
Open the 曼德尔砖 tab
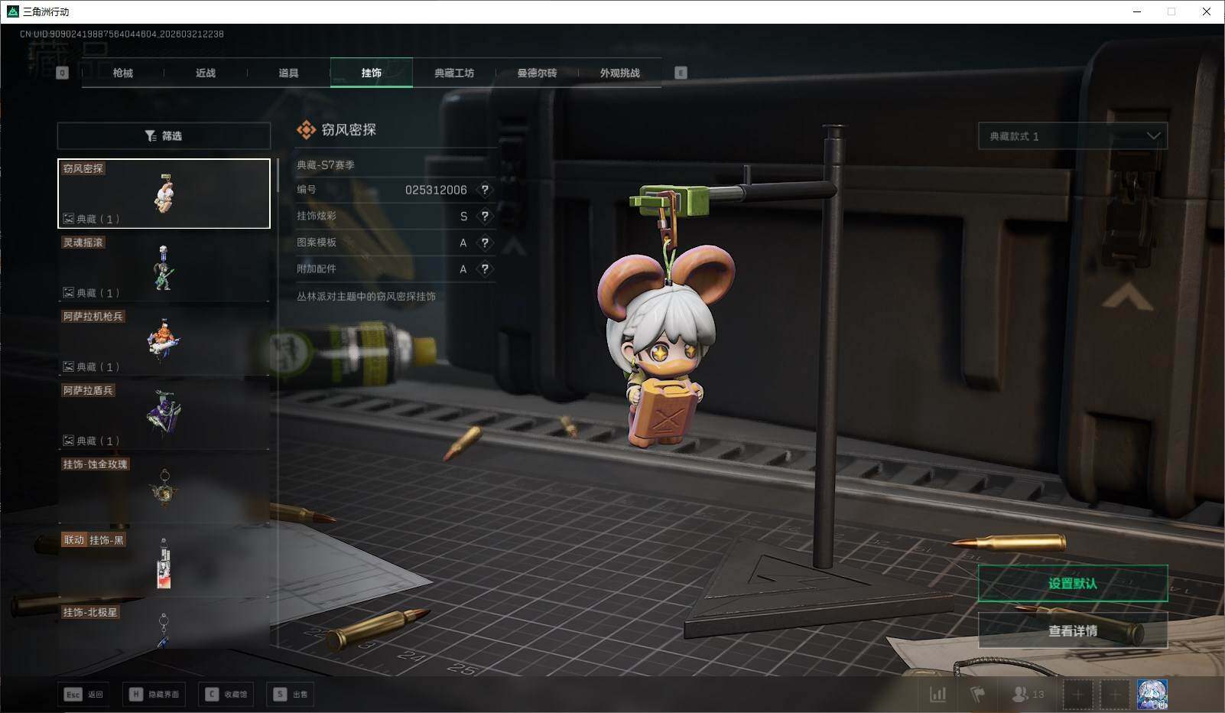pyautogui.click(x=537, y=73)
